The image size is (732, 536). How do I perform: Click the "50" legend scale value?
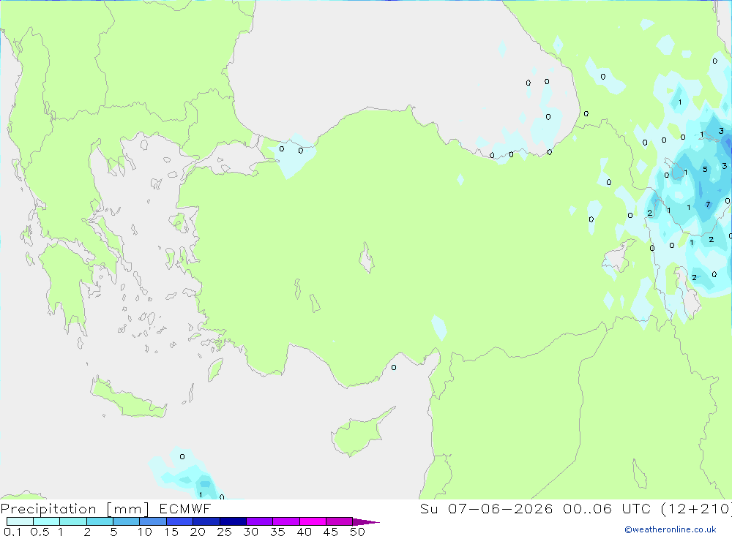tap(357, 532)
